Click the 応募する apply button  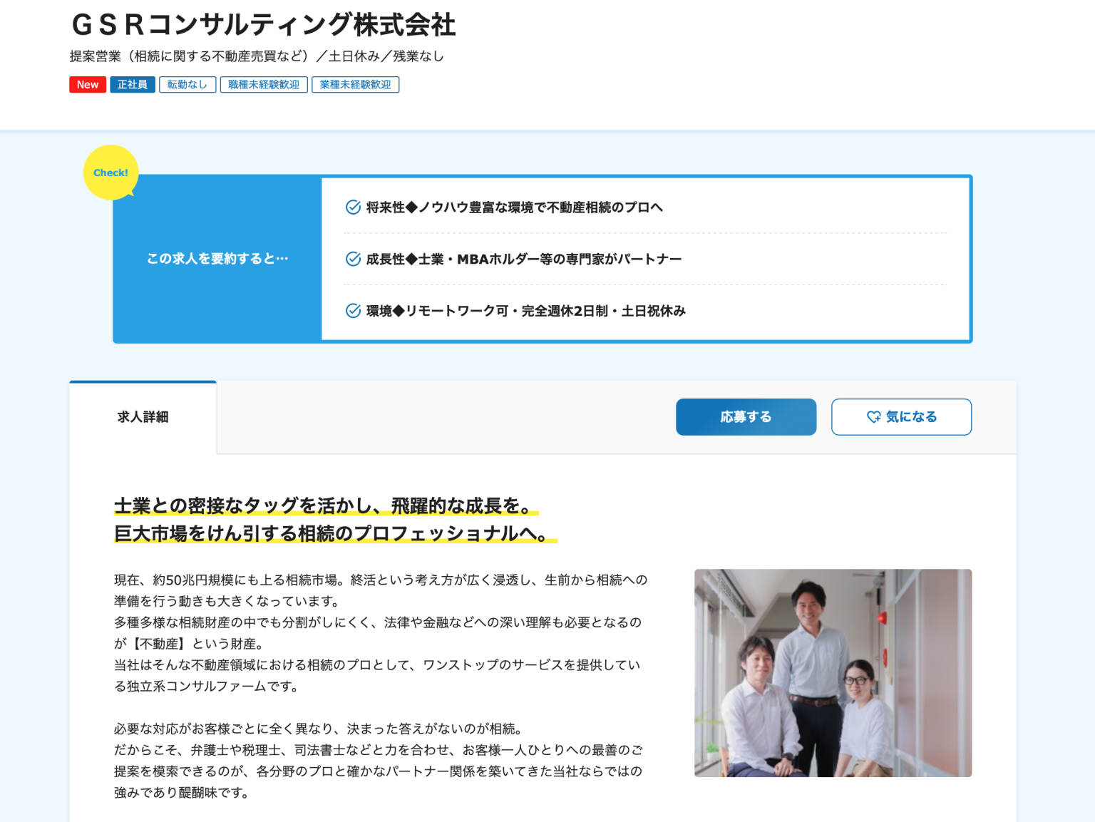[x=746, y=417]
